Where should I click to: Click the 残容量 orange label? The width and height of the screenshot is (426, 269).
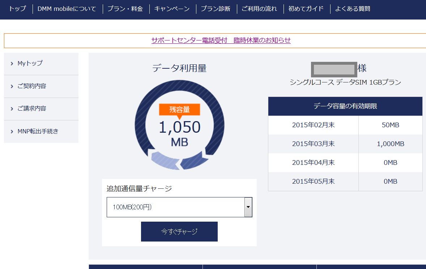coord(180,110)
